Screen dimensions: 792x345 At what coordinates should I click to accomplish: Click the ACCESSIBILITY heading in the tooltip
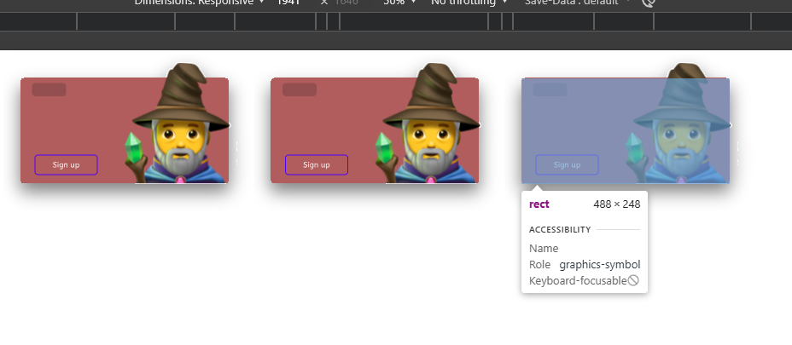(560, 229)
